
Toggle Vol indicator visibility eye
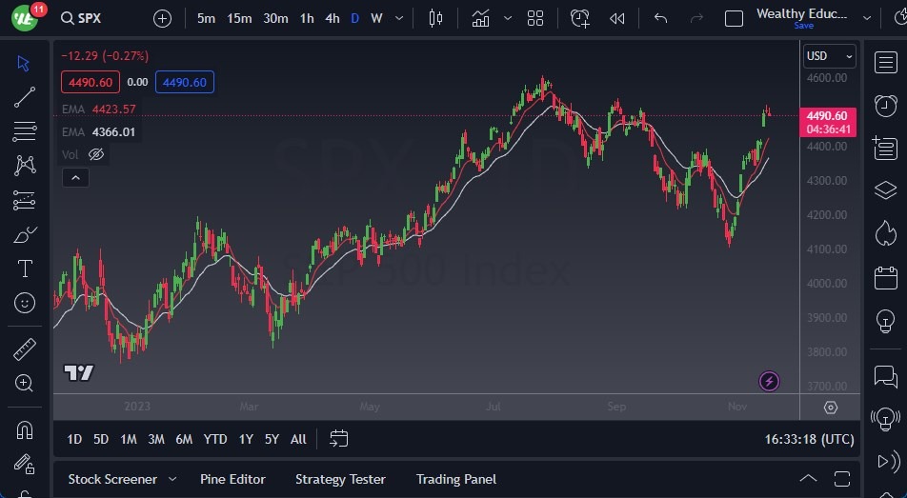tap(96, 154)
